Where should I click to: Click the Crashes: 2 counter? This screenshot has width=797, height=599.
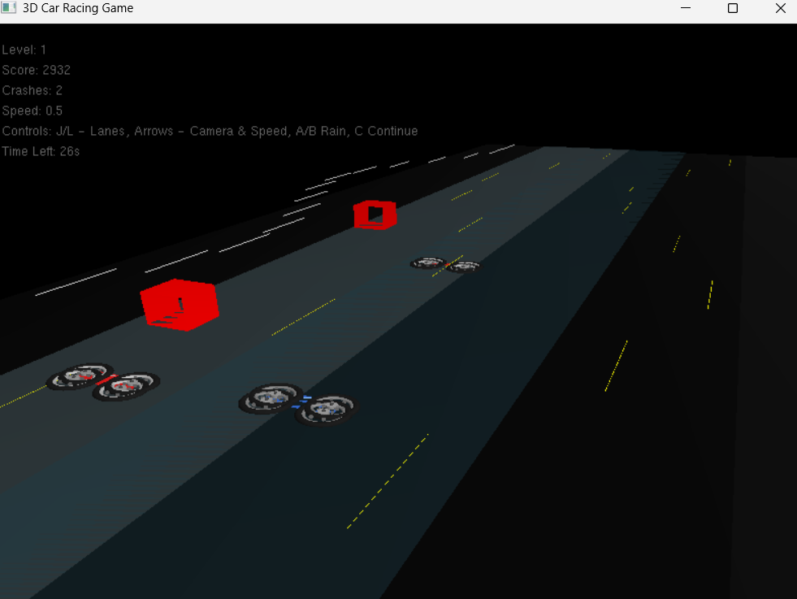32,90
